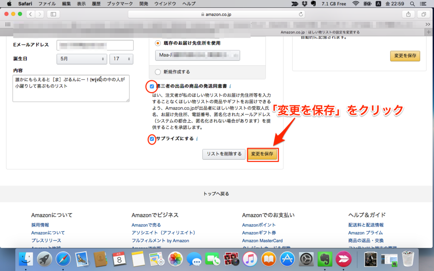This screenshot has width=434, height=271.
Task: Open the ファイル menu
Action: [47, 3]
